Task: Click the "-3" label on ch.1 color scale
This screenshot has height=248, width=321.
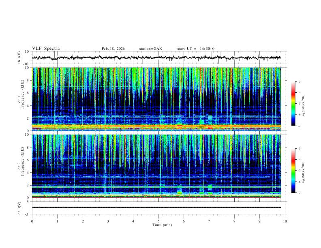Action: pyautogui.click(x=299, y=81)
